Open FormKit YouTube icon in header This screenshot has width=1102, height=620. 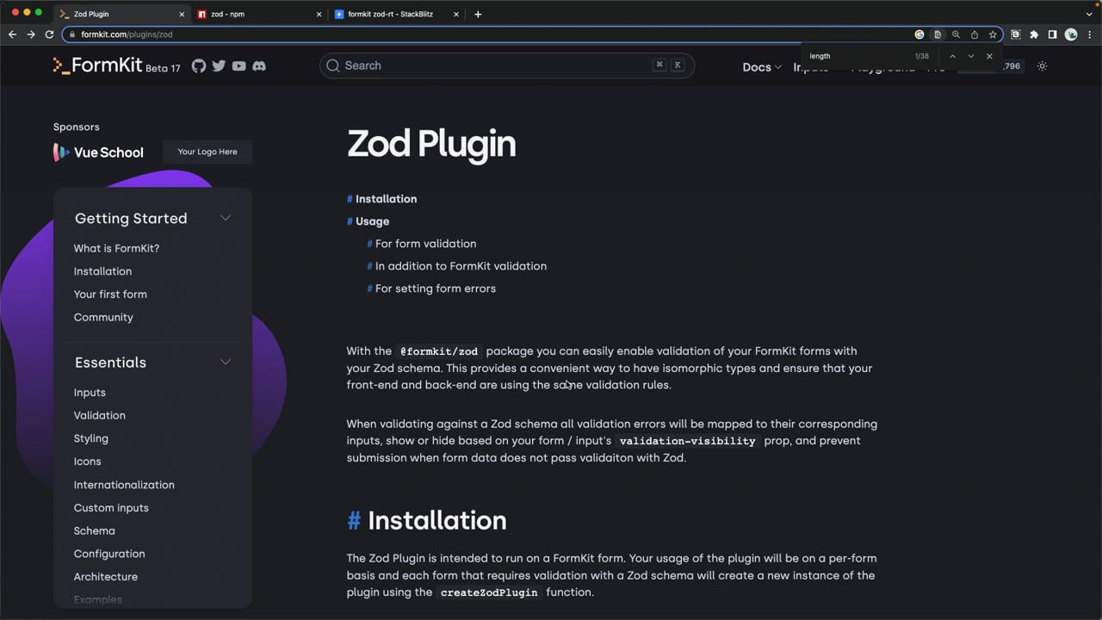(x=238, y=66)
